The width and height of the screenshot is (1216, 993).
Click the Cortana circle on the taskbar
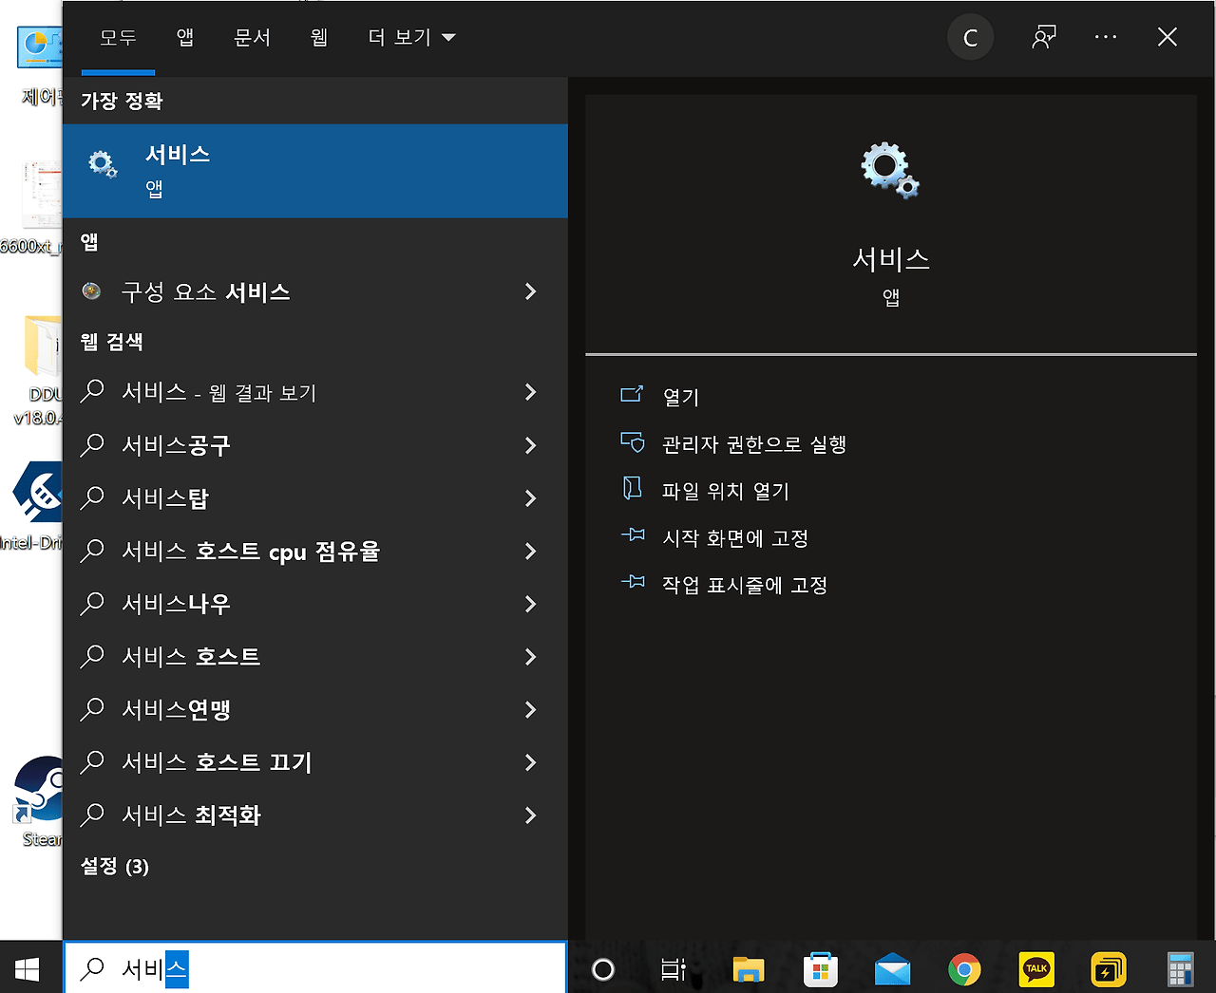coord(603,969)
